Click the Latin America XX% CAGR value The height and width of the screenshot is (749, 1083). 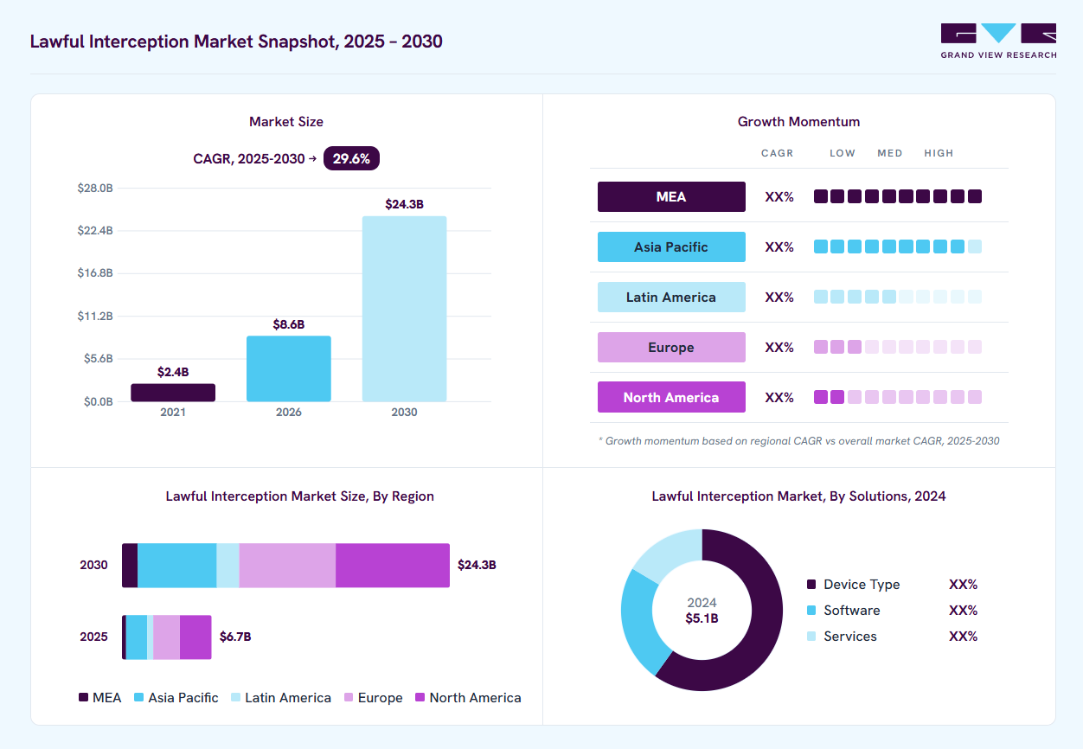coord(779,298)
